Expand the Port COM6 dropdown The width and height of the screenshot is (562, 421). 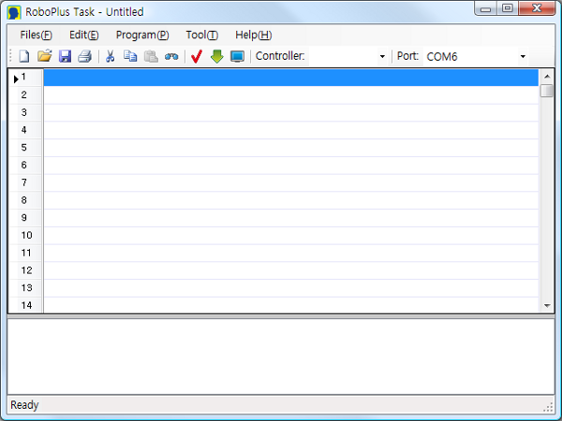point(523,56)
